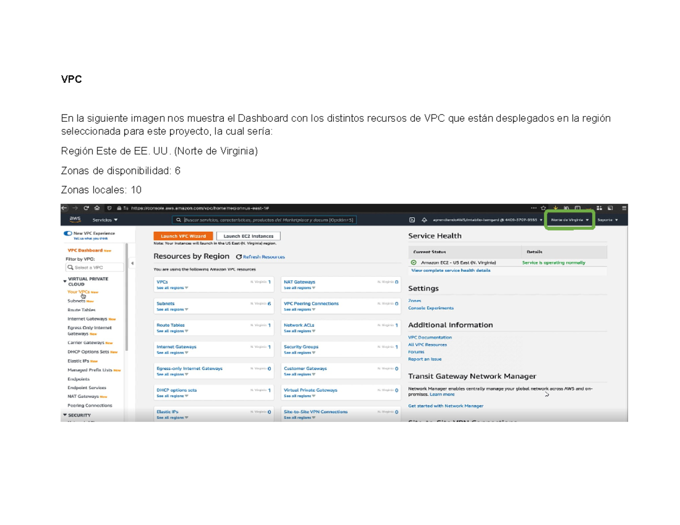Click the Launch EC2 Instances button
This screenshot has width=680, height=525.
click(x=248, y=236)
